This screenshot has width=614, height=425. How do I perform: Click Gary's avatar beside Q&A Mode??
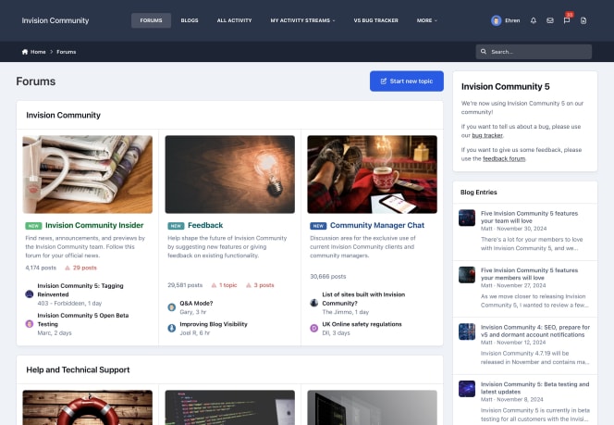[x=171, y=307]
